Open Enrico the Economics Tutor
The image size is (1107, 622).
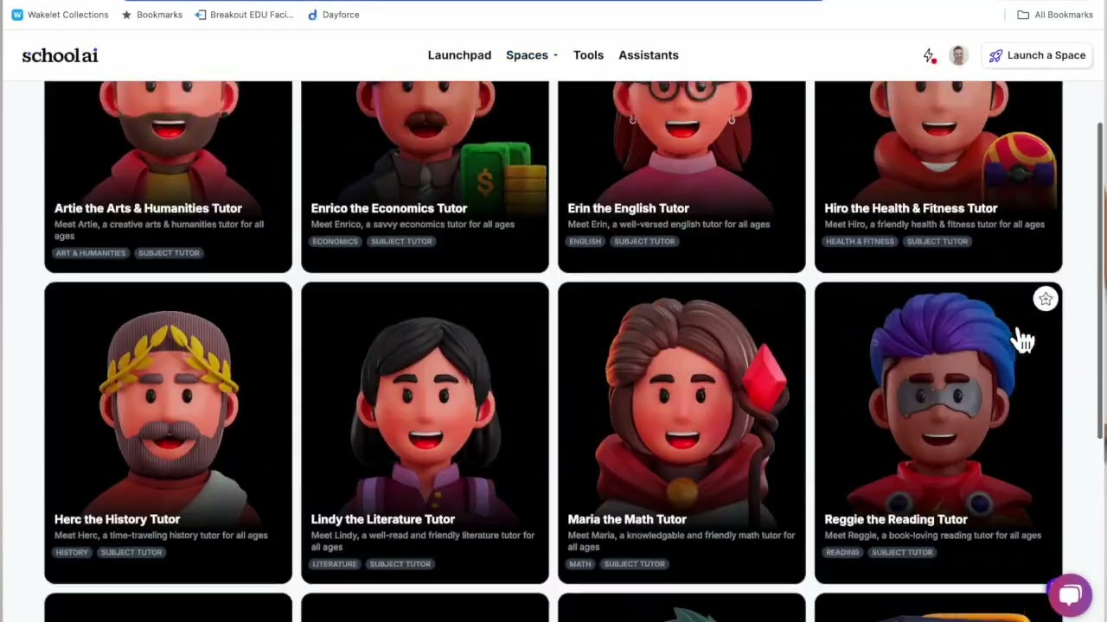425,176
